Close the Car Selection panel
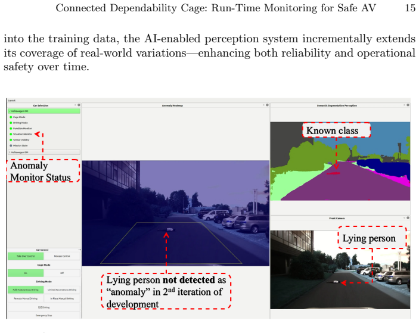 tap(79, 105)
